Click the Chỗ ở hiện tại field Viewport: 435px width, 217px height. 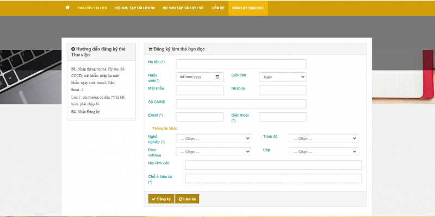pos(273,178)
